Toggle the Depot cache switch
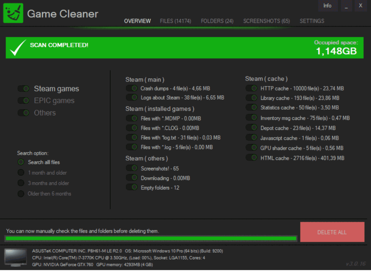This screenshot has height=271, width=371. tap(252, 127)
